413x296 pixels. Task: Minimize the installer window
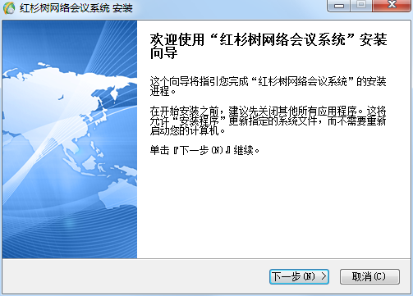point(338,6)
